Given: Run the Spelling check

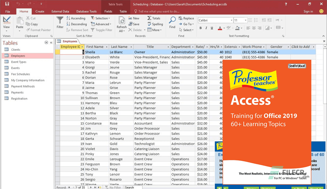Looking at the screenshot, I should [x=155, y=24].
